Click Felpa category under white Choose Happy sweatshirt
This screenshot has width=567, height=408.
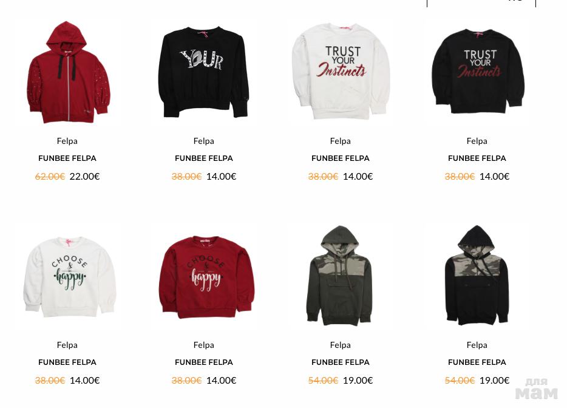coord(67,345)
